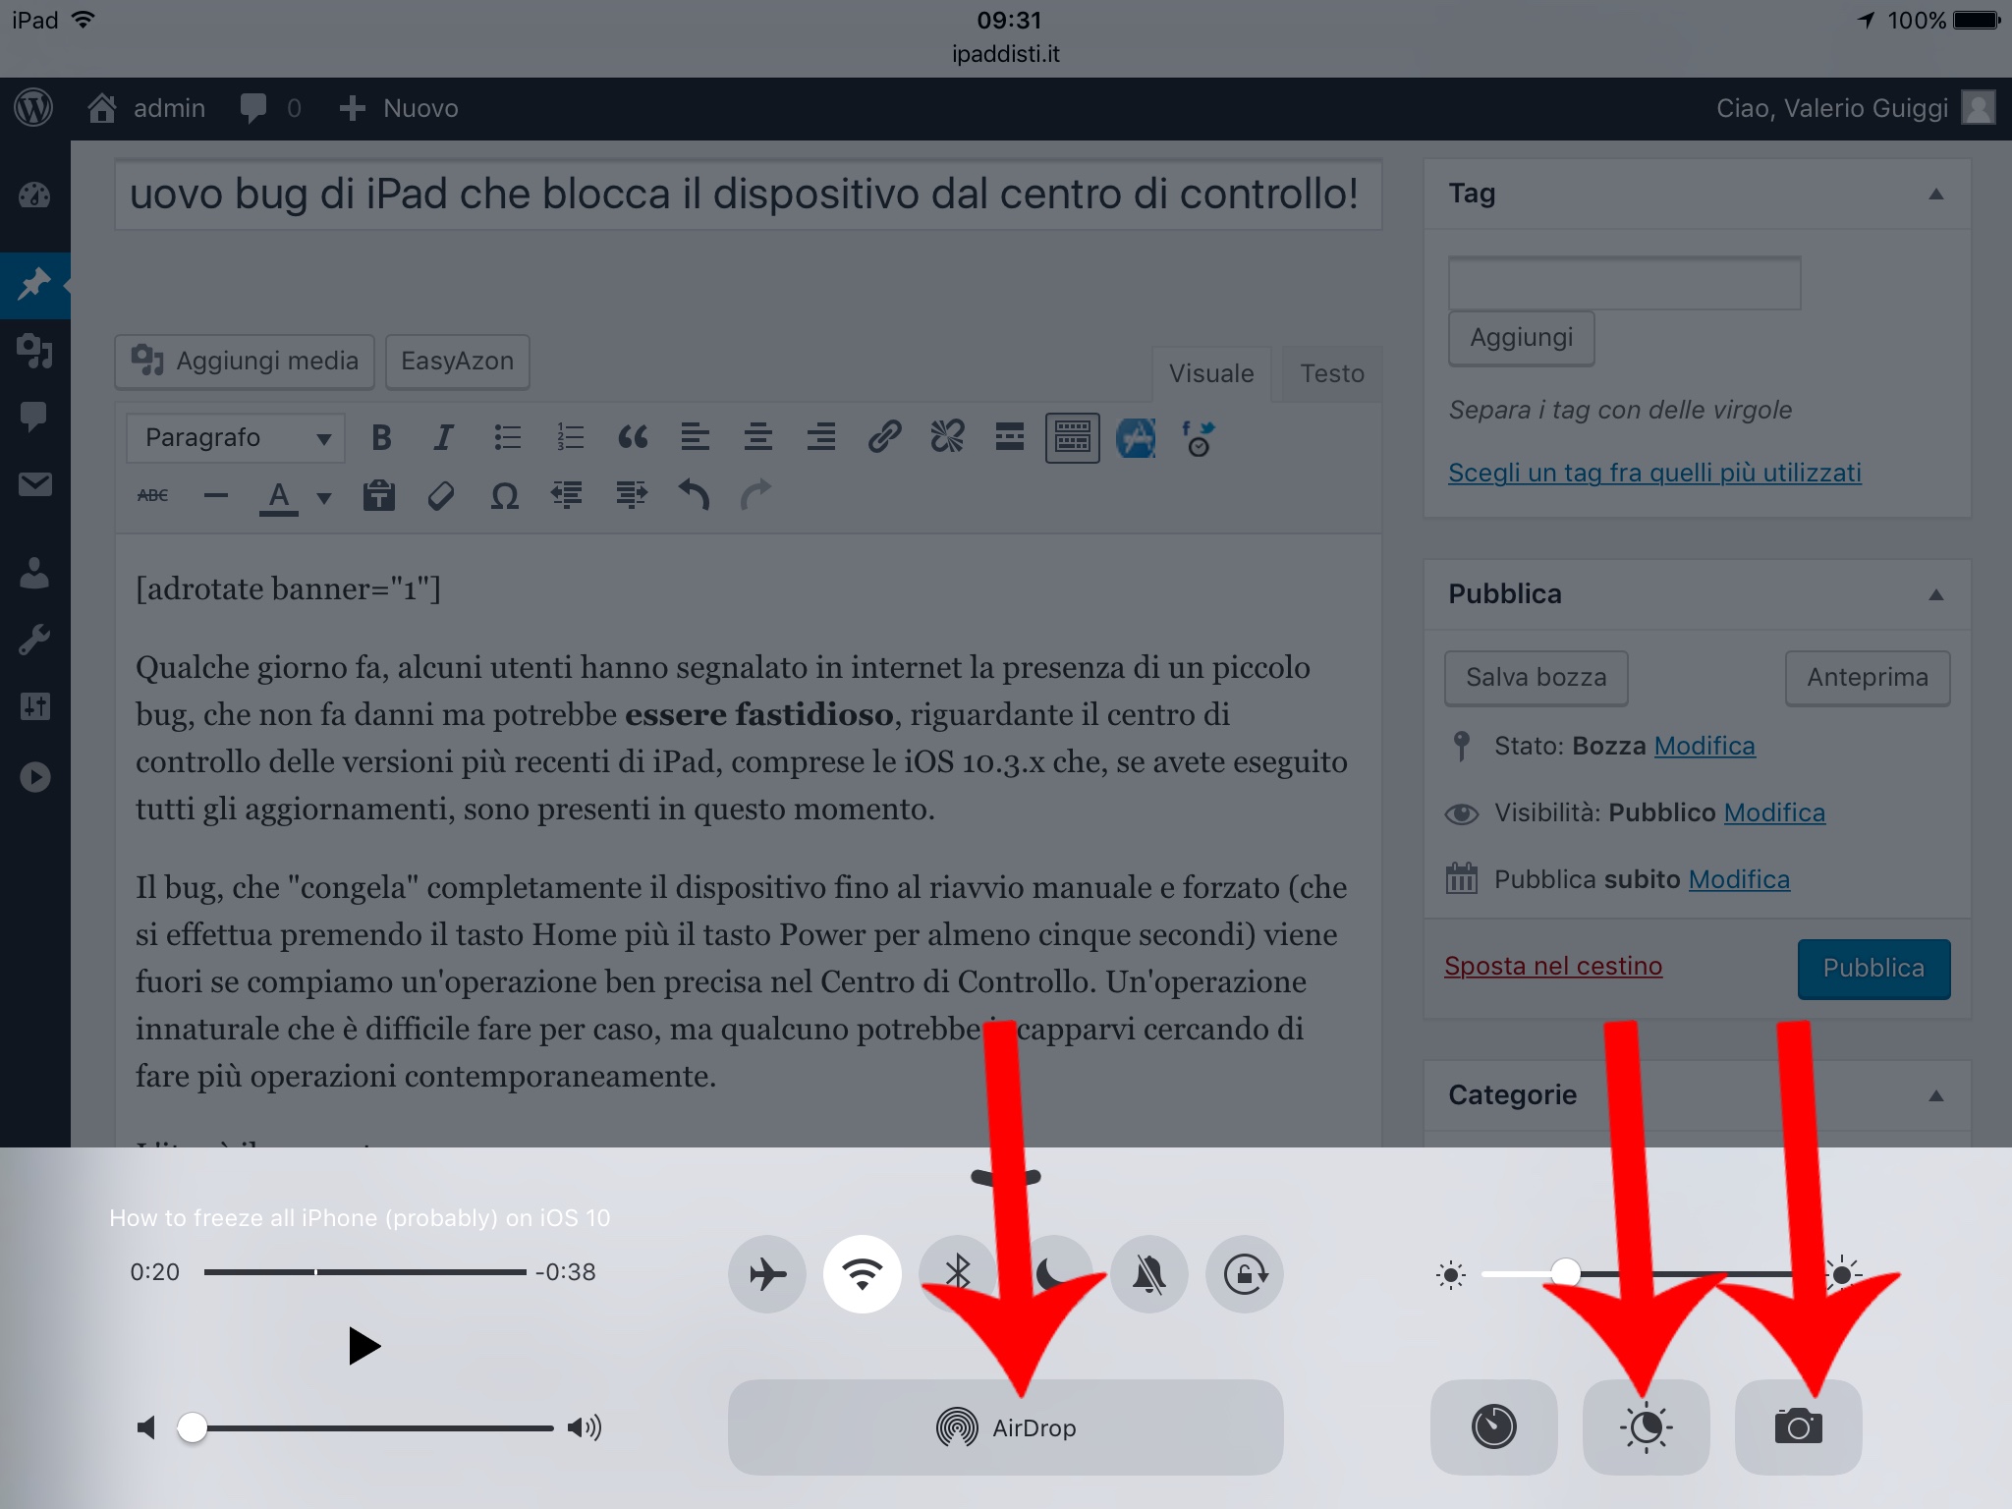Click the Salva bozza button

1536,678
